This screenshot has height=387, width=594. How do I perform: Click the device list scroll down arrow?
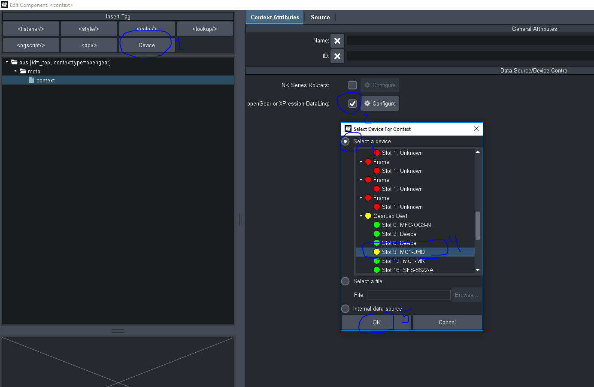[x=478, y=270]
